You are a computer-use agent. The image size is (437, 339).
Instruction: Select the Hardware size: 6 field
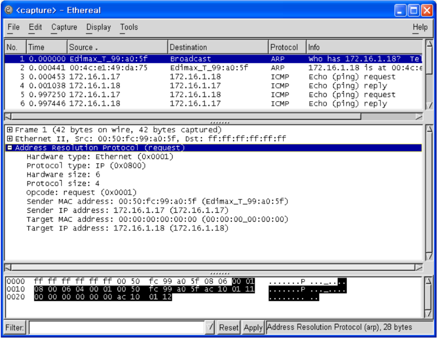pos(63,174)
